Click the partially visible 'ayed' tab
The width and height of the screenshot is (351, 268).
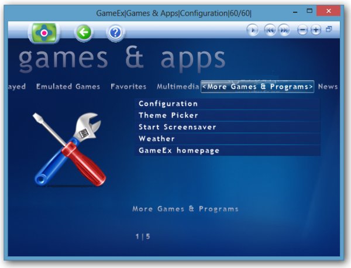17,87
